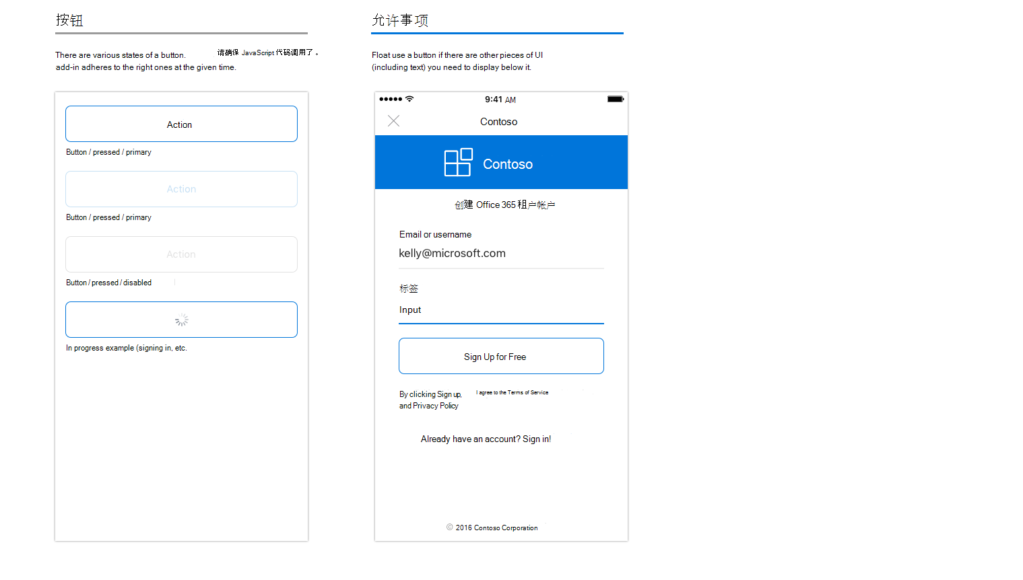Image resolution: width=1023 pixels, height=580 pixels.
Task: Close the Contoso phone screen with X
Action: point(394,121)
